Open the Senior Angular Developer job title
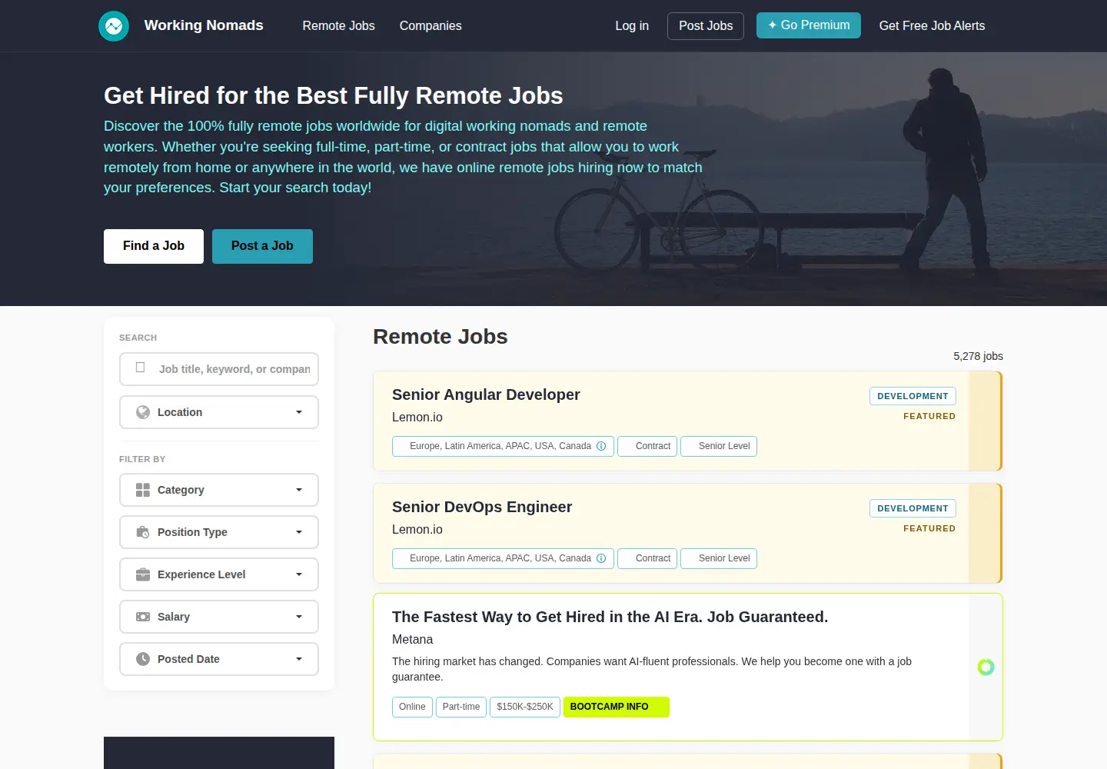The image size is (1107, 769). coord(486,394)
